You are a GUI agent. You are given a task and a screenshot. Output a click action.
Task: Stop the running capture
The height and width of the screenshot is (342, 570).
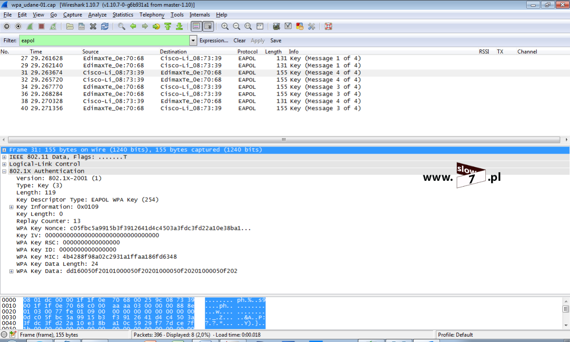41,26
